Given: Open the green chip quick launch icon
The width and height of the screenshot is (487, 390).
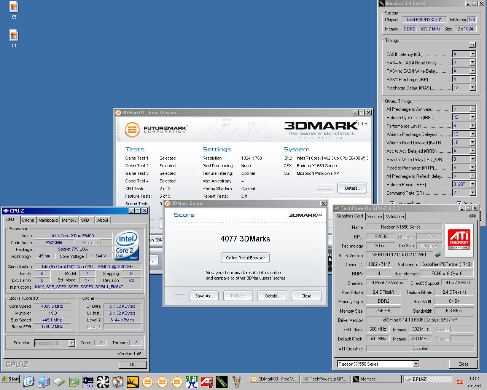Looking at the screenshot, I should (59, 382).
